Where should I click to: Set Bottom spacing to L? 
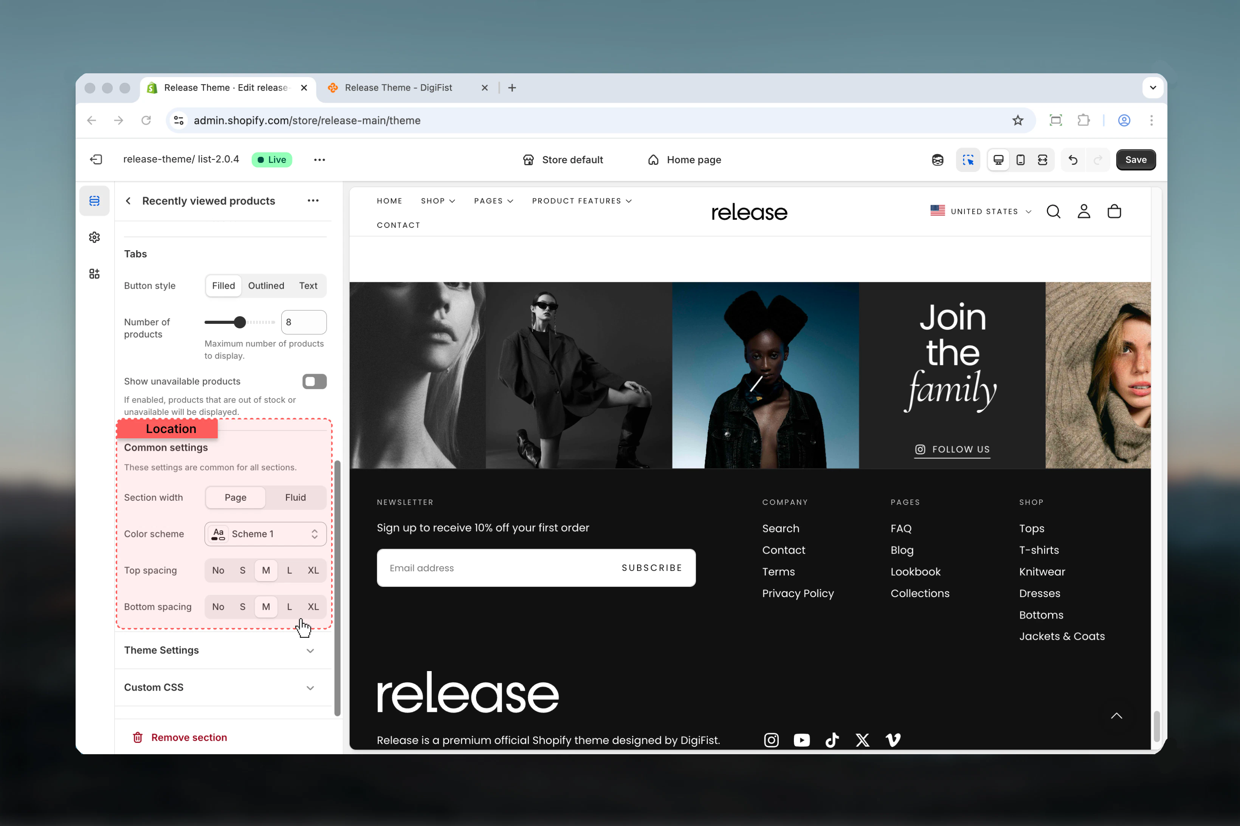pos(289,607)
